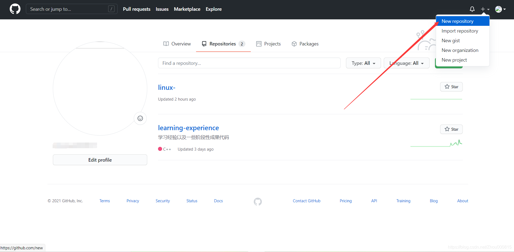Click the "Updated 2 hours ago" text
Screen dimensions: 514x252
pos(177,99)
